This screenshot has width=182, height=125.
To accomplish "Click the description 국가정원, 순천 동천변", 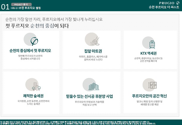I will 33,102.
